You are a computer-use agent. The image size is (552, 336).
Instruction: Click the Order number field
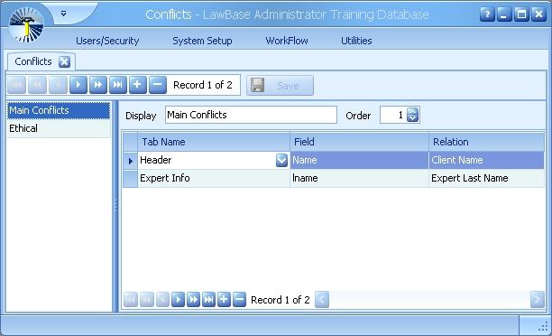pos(393,115)
